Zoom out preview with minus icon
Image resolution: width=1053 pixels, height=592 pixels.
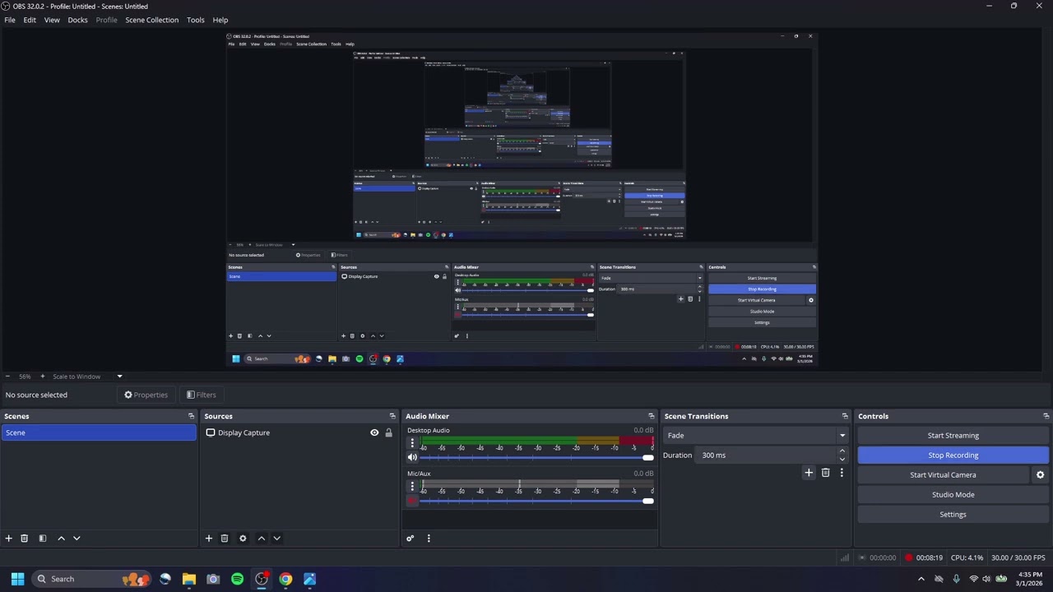click(8, 377)
